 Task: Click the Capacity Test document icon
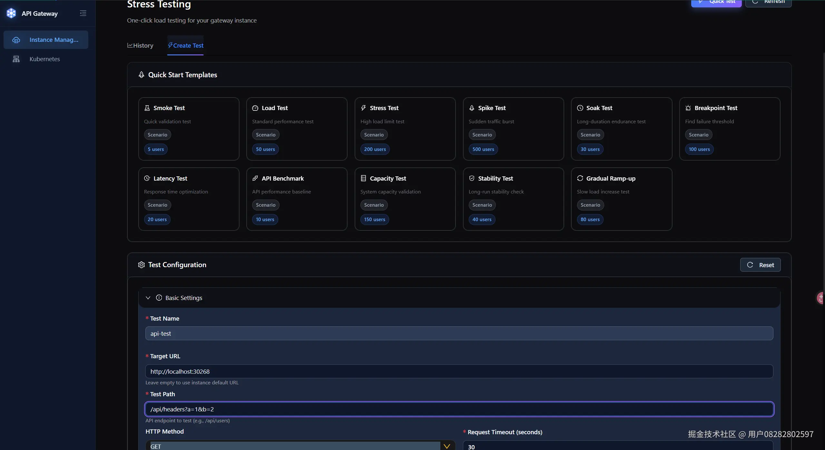[363, 178]
